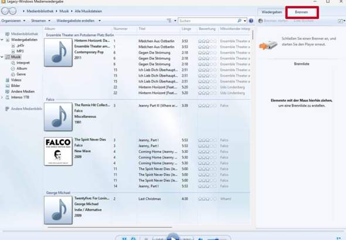Viewport: 346px width, 240px height.
Task: Sort by the Länge column header
Action: (186, 29)
